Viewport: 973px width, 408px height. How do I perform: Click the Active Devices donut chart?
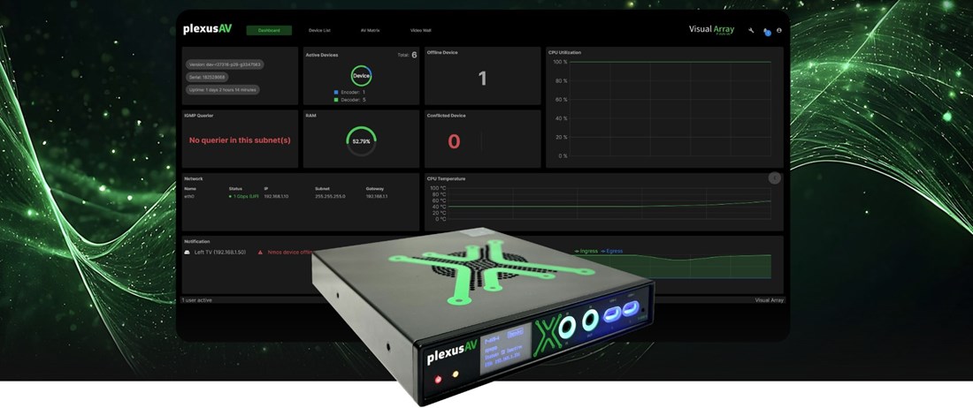[361, 76]
